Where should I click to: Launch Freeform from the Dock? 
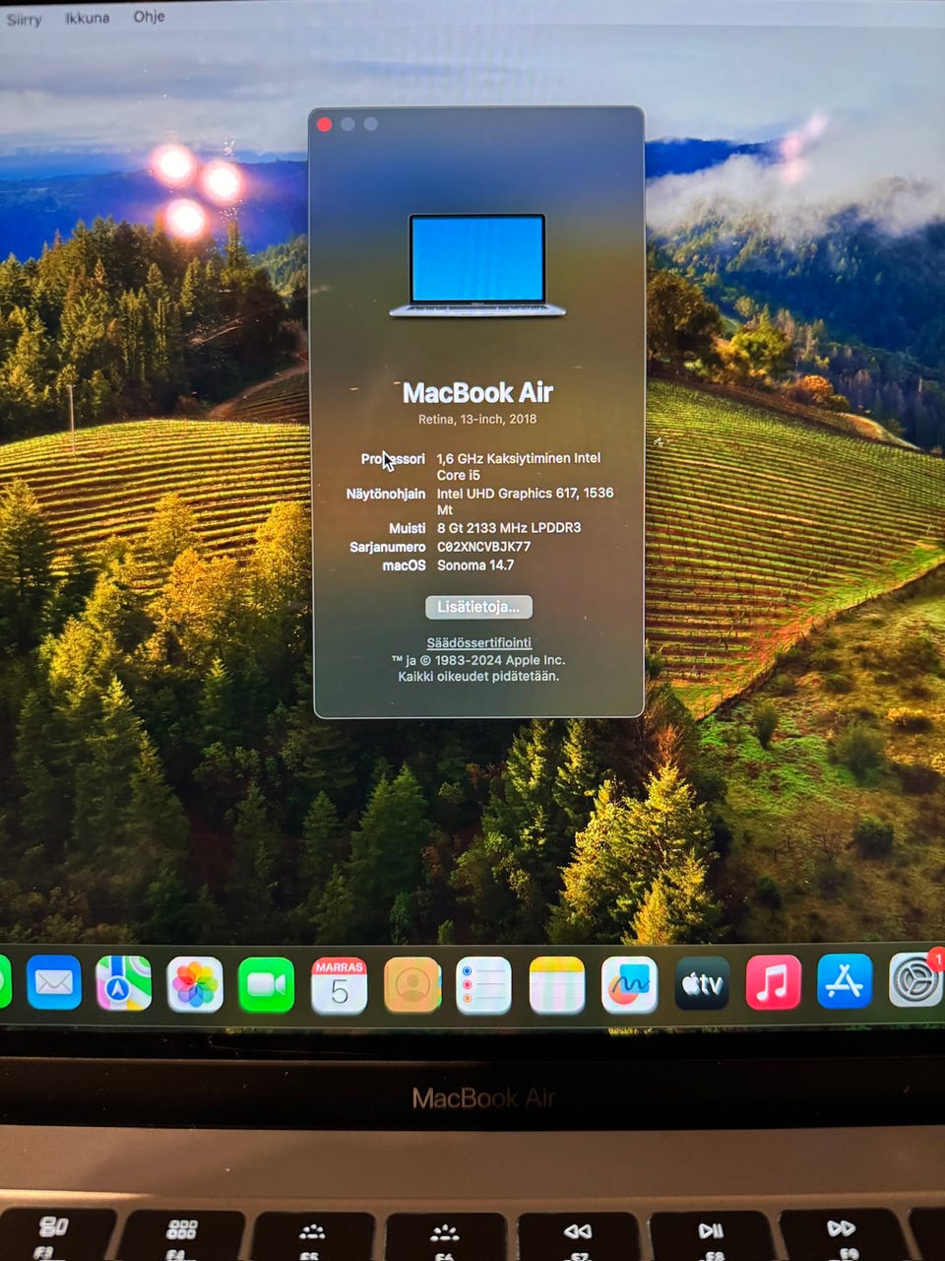(629, 984)
